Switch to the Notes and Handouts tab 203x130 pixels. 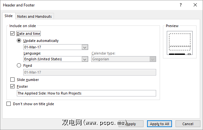point(34,16)
